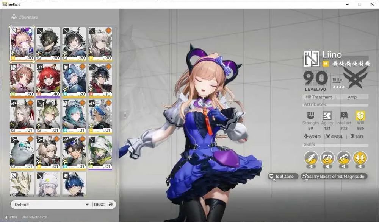The height and width of the screenshot is (222, 379).
Task: Click the Endfield app icon in title bar
Action: coord(5,4)
